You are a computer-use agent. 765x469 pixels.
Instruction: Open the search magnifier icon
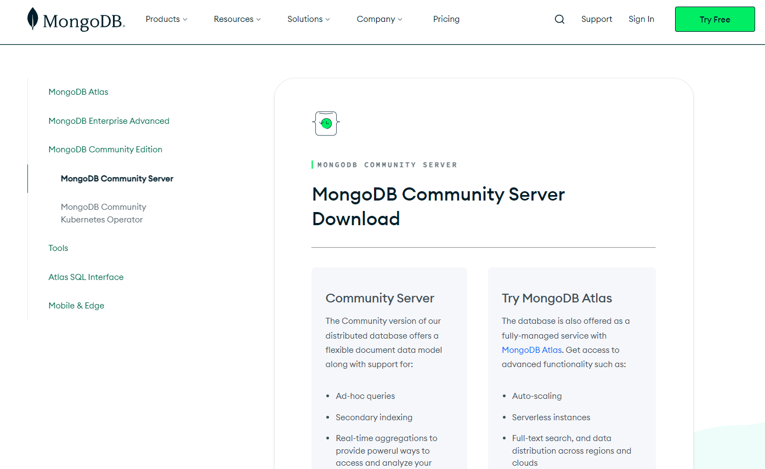click(x=559, y=19)
